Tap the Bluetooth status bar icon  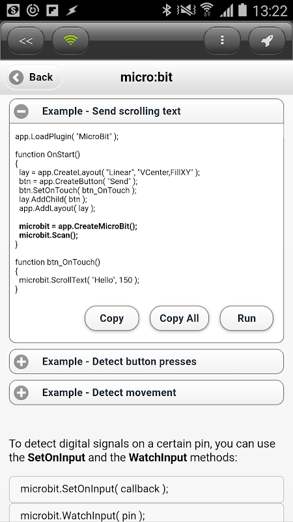[167, 10]
